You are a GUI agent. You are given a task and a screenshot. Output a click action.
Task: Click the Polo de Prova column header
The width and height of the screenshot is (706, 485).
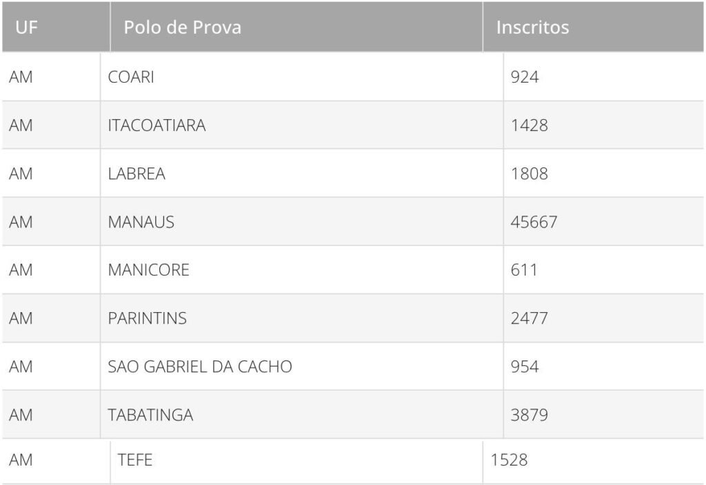pyautogui.click(x=183, y=28)
